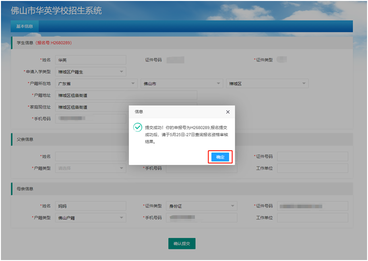
Task: Click the student 手机号码 field
Action: pyautogui.click(x=90, y=118)
